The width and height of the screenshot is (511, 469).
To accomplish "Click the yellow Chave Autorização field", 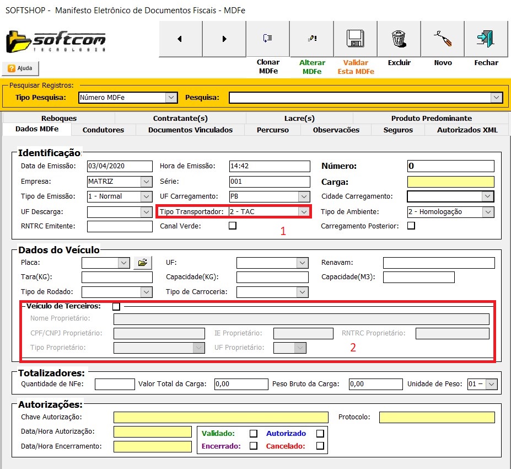I will [220, 417].
